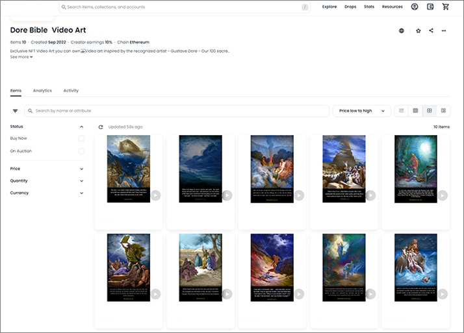Click the Creator earnings 10% text

(92, 42)
